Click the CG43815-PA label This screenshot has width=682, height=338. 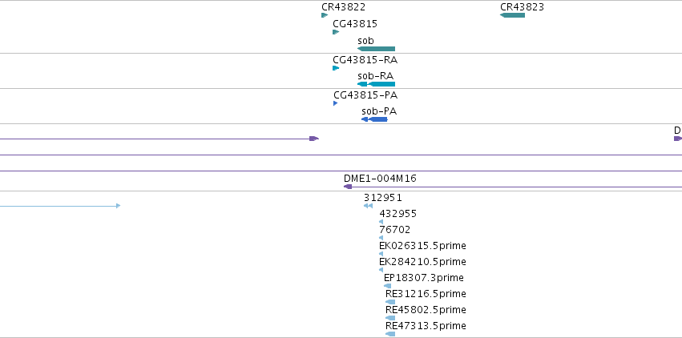tap(365, 95)
